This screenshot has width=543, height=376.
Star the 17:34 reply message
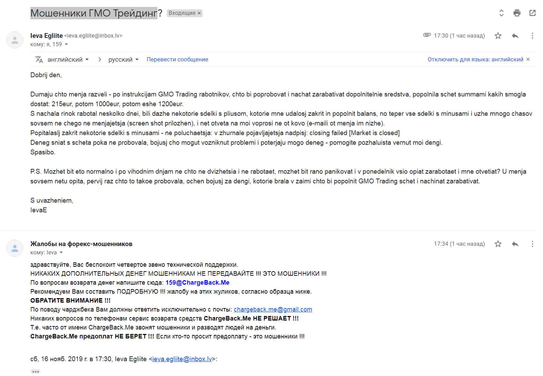[x=498, y=244]
